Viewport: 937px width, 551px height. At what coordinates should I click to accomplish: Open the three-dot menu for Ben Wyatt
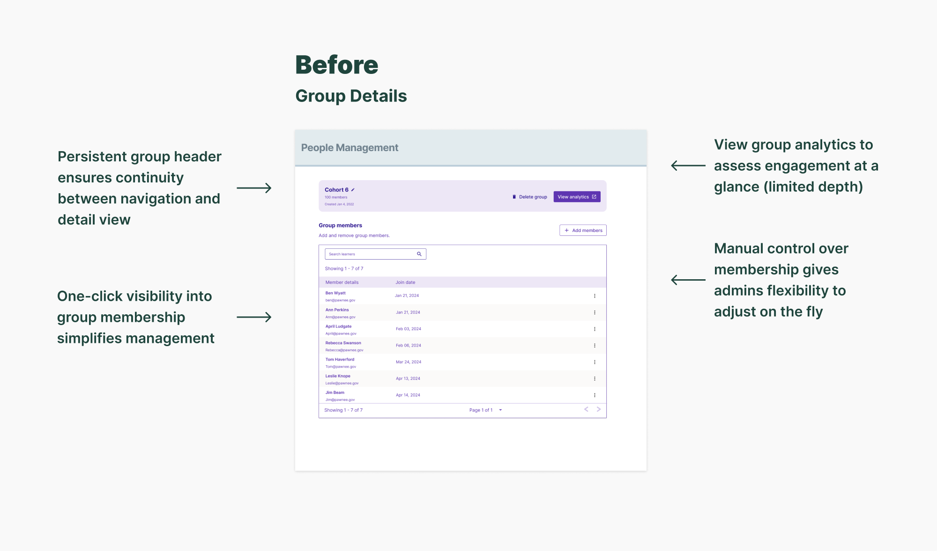point(595,296)
